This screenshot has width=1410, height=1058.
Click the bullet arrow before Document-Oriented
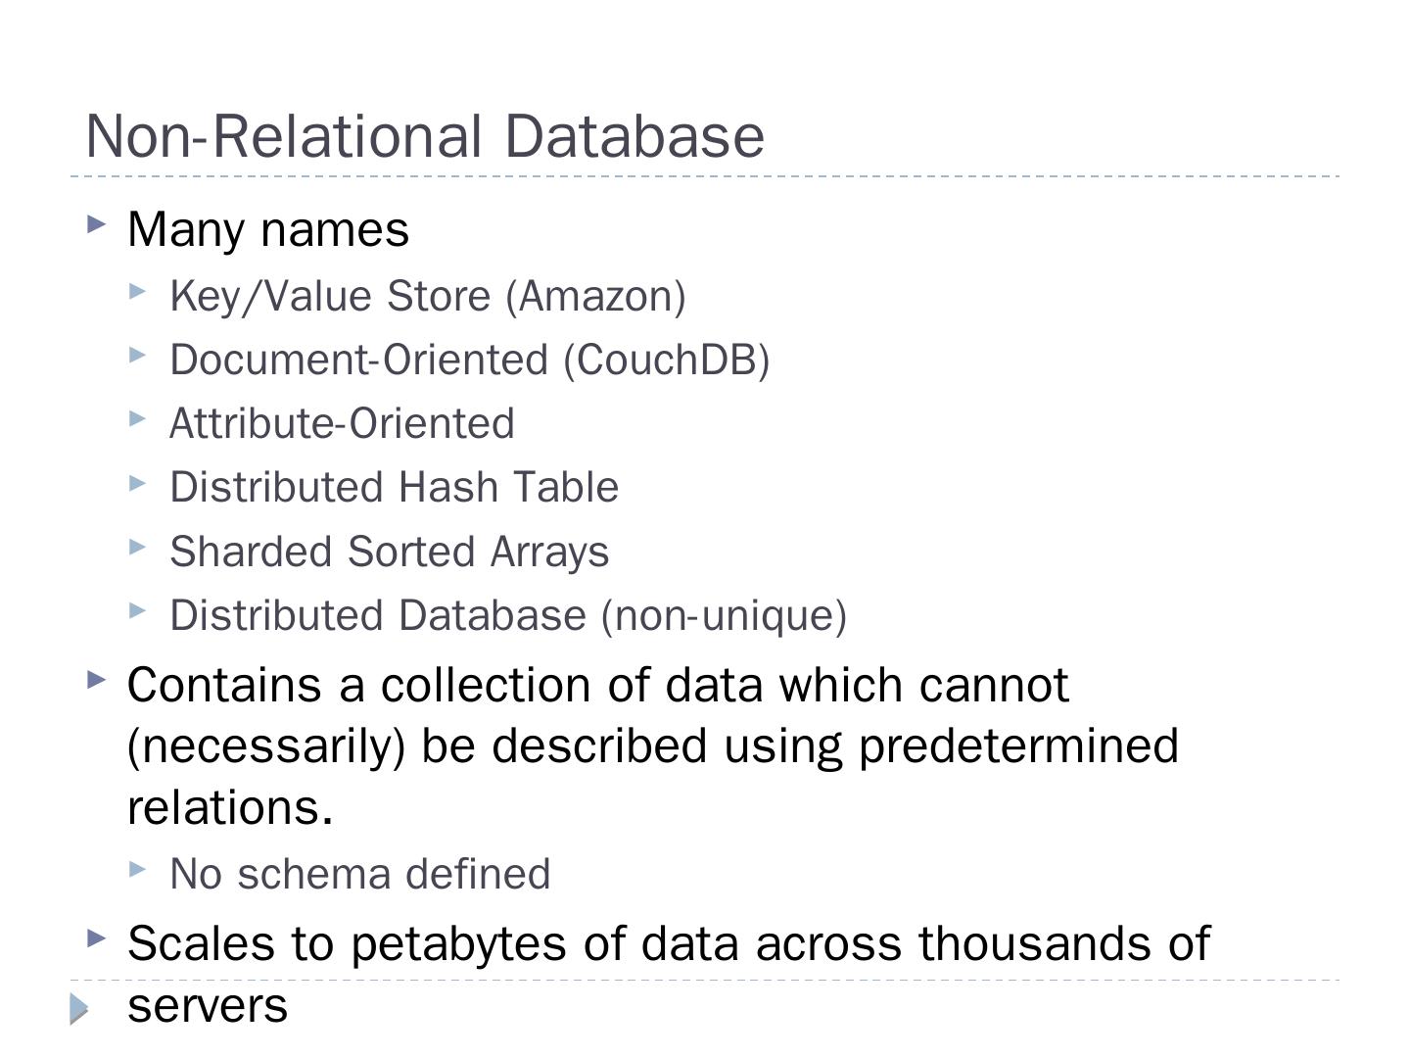pyautogui.click(x=137, y=355)
